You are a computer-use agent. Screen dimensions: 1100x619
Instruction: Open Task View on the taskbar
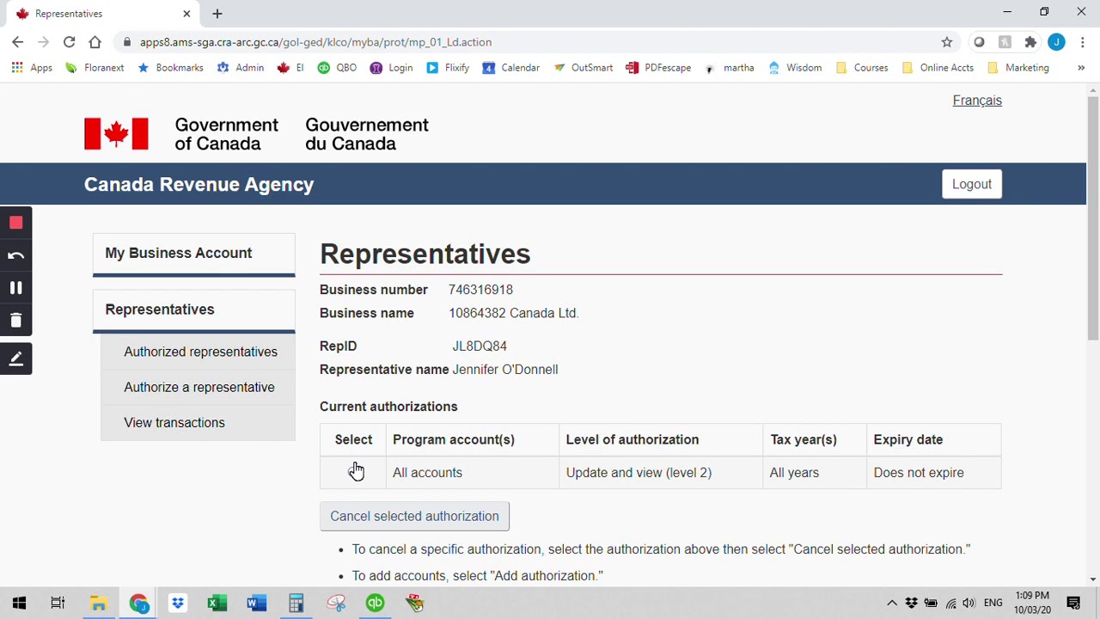click(x=58, y=604)
